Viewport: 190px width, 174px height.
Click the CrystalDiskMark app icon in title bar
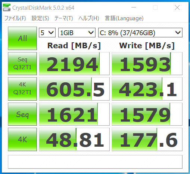point(7,7)
